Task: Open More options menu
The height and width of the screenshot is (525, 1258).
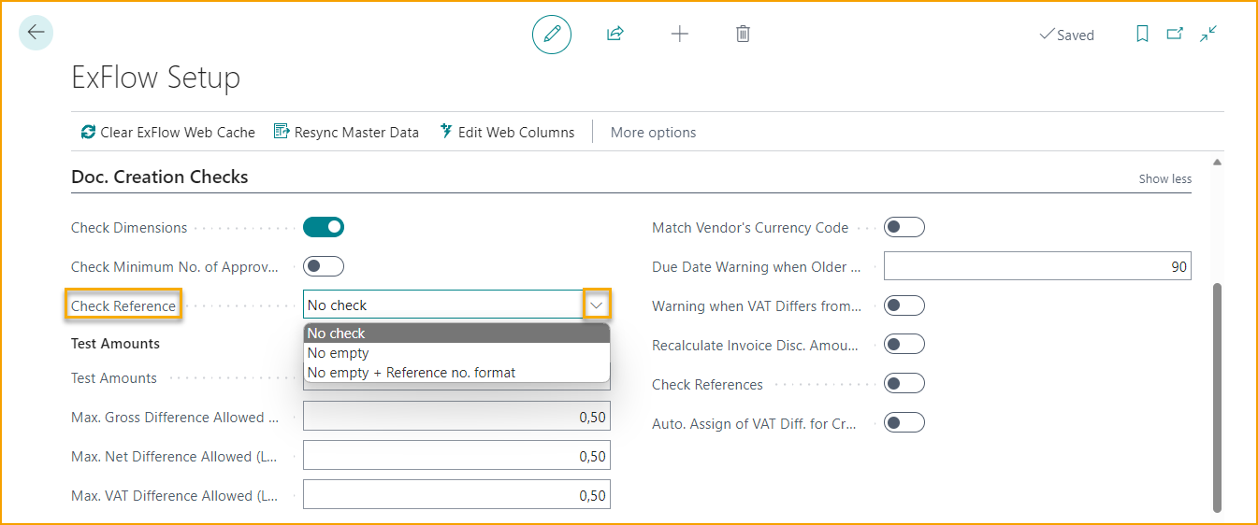Action: pyautogui.click(x=653, y=133)
